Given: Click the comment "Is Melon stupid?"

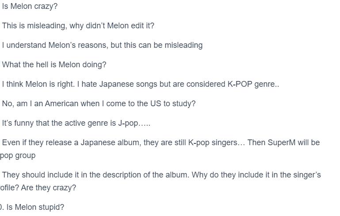Looking at the screenshot, I should pos(35,207).
